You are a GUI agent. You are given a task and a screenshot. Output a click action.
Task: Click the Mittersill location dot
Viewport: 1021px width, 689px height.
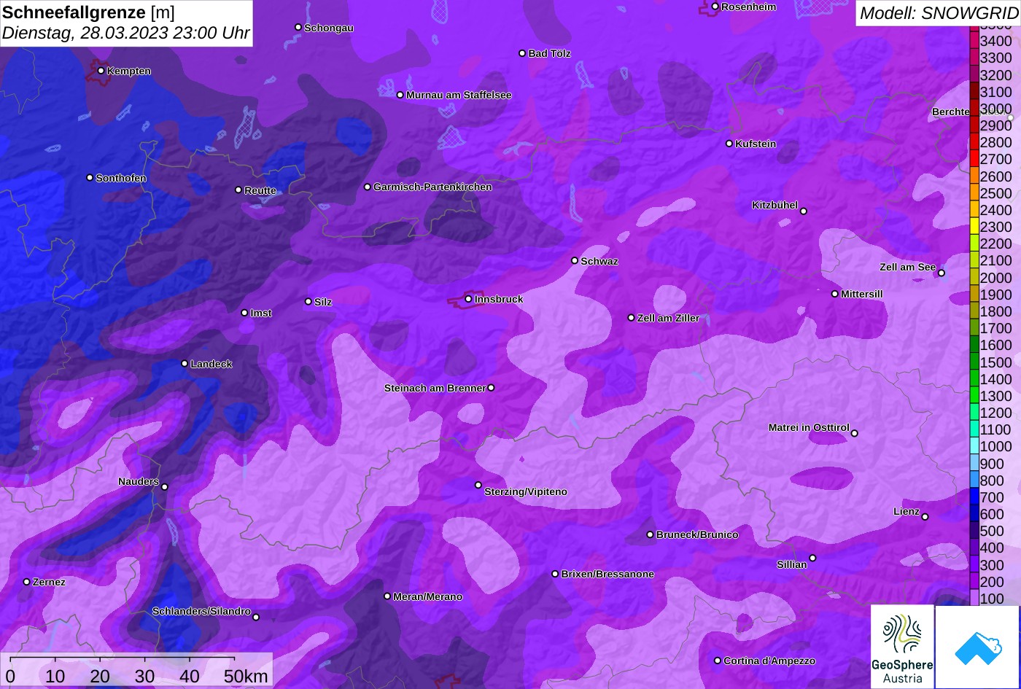(835, 294)
